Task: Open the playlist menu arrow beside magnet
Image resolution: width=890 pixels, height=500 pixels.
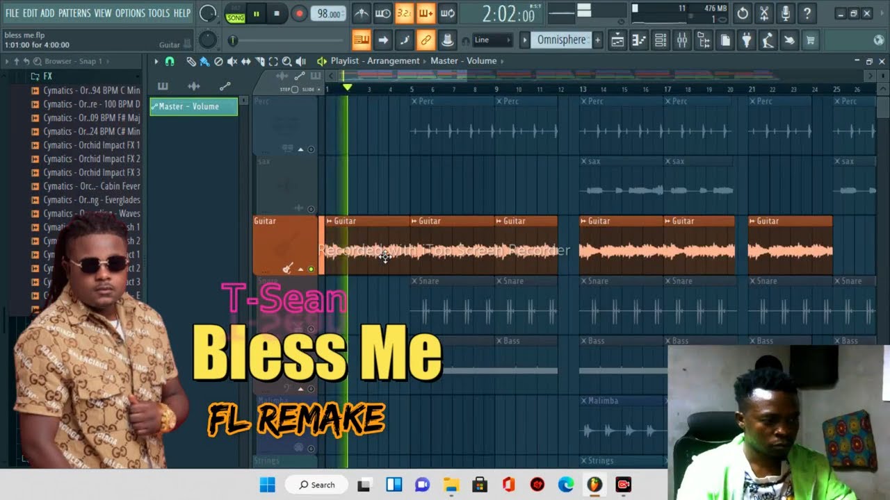Action: [x=156, y=62]
